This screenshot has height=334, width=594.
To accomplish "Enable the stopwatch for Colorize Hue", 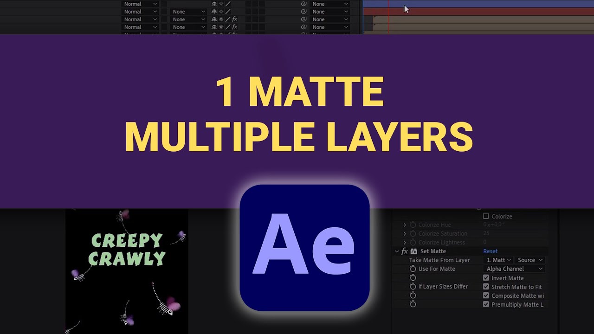I will point(413,225).
